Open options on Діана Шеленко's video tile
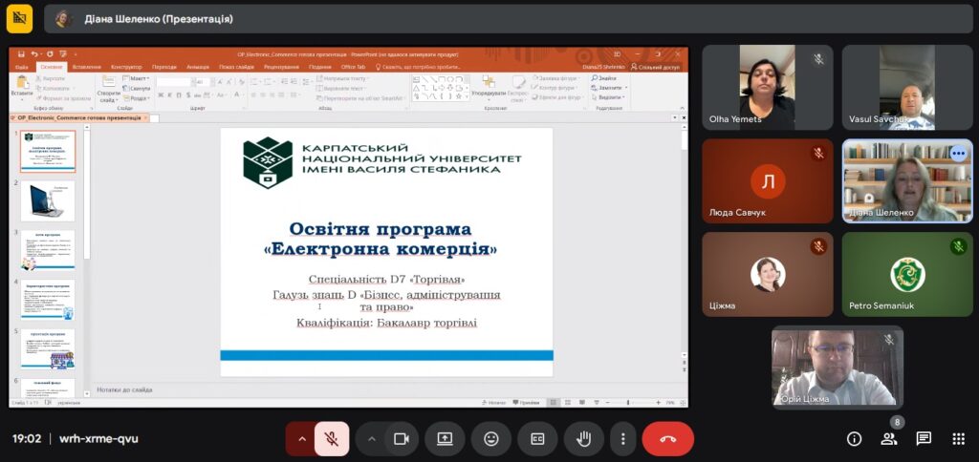 tap(958, 154)
